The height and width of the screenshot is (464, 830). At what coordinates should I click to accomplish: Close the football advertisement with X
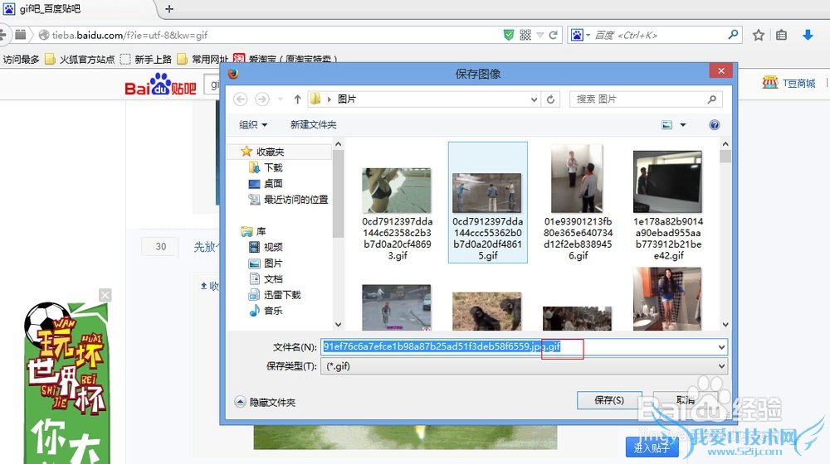click(105, 295)
